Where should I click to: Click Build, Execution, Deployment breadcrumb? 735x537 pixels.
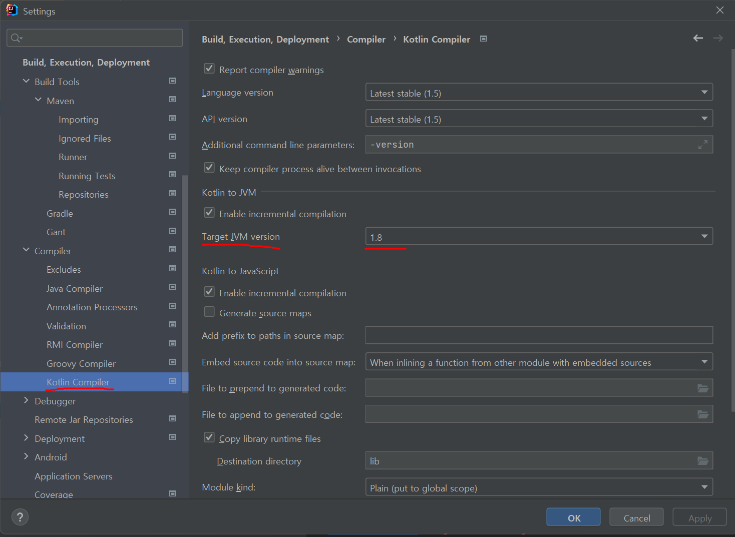pos(265,39)
